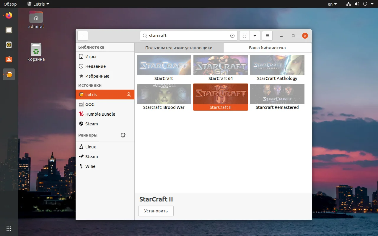Viewport: 378px width, 236px height.
Task: Click the Библиотека section header
Action: pyautogui.click(x=91, y=47)
